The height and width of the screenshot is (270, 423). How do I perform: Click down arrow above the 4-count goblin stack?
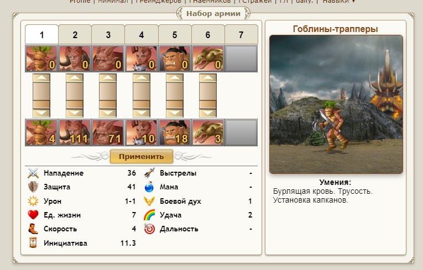point(41,113)
